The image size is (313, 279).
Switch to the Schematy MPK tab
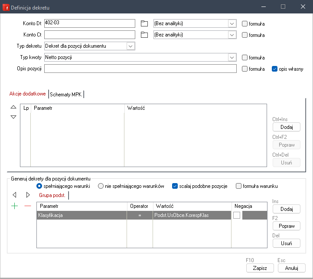(66, 94)
